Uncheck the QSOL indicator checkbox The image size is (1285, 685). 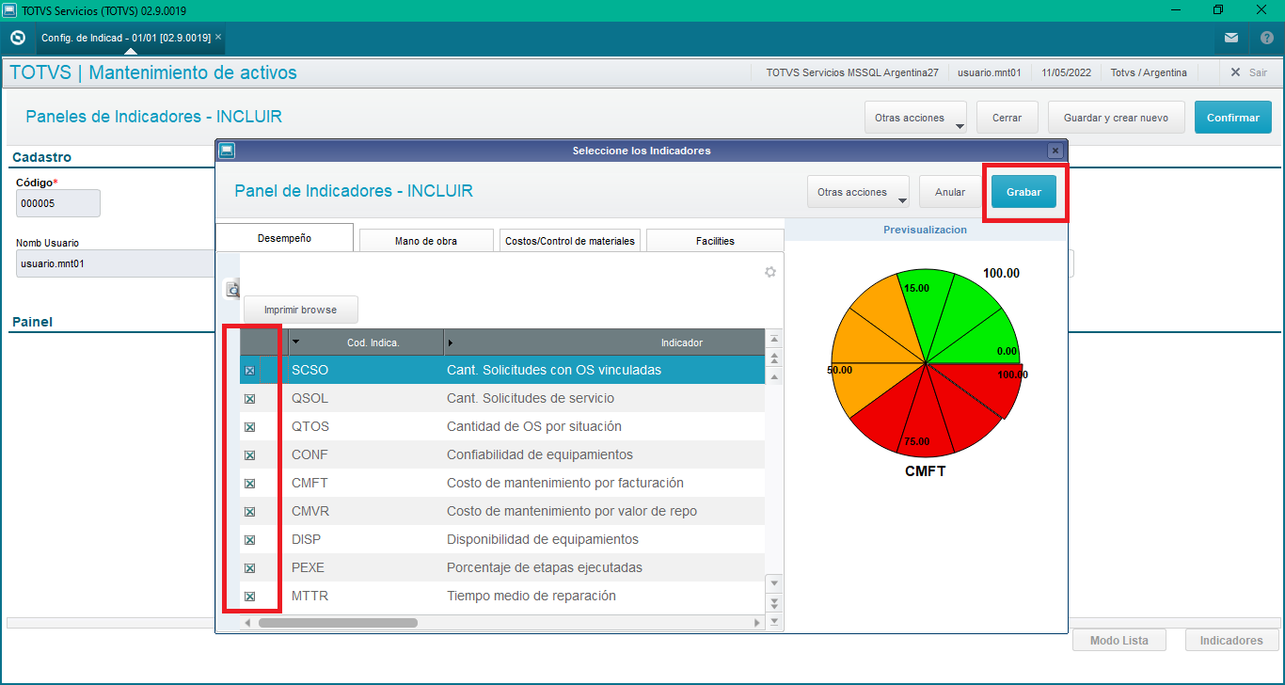tap(250, 399)
